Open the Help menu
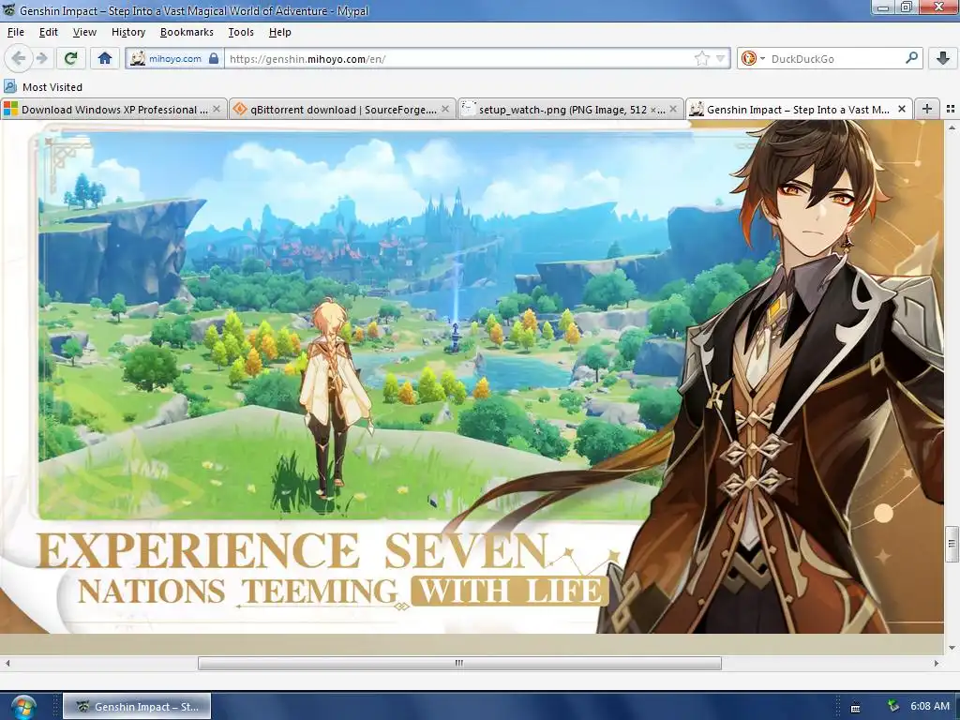This screenshot has height=720, width=960. click(x=279, y=32)
